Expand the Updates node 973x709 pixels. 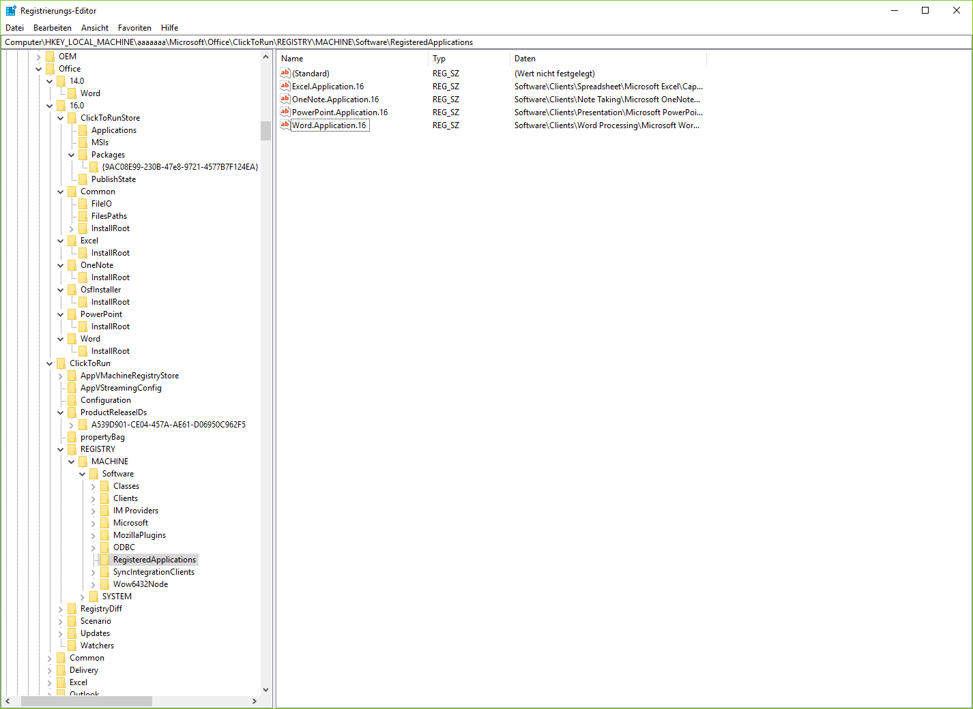pos(61,633)
